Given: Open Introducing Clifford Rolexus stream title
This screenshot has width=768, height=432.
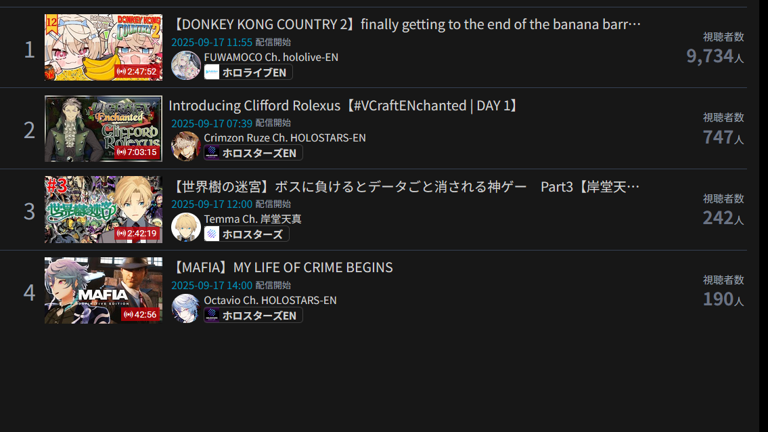Looking at the screenshot, I should coord(345,106).
